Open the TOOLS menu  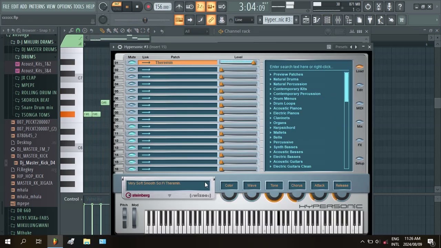coord(79,7)
